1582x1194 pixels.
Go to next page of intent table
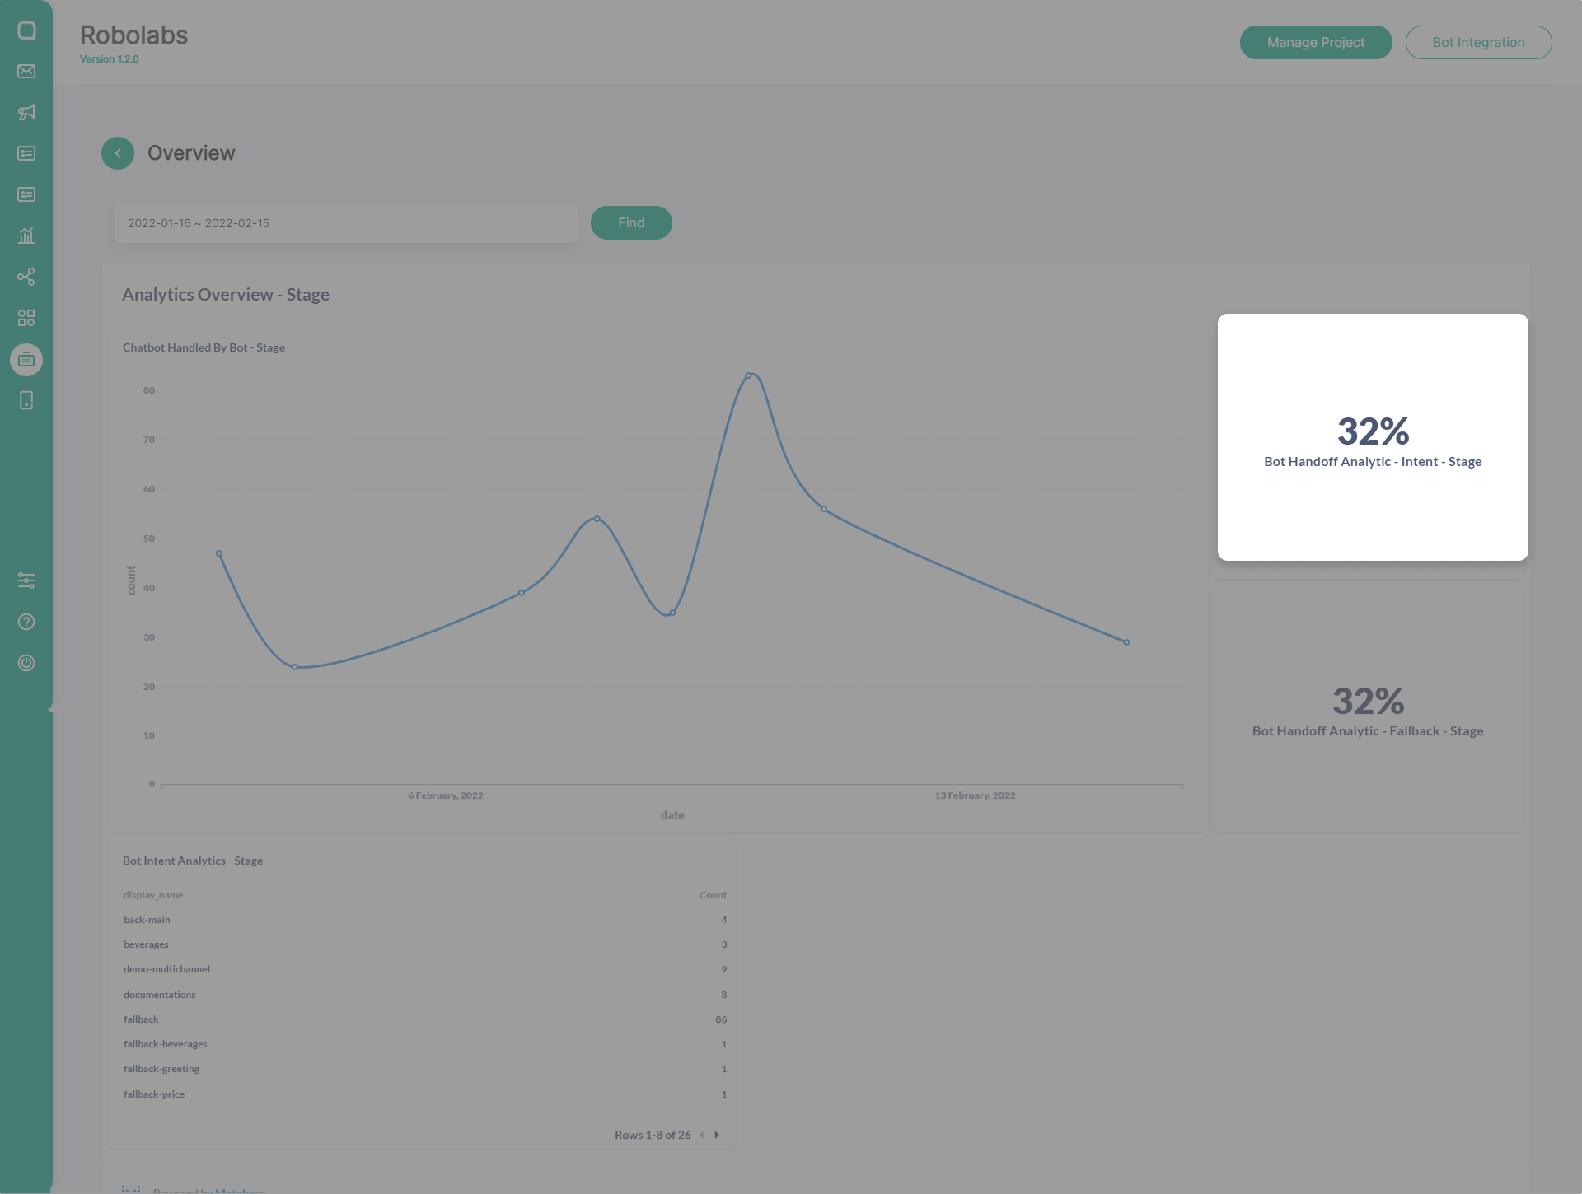point(717,1135)
